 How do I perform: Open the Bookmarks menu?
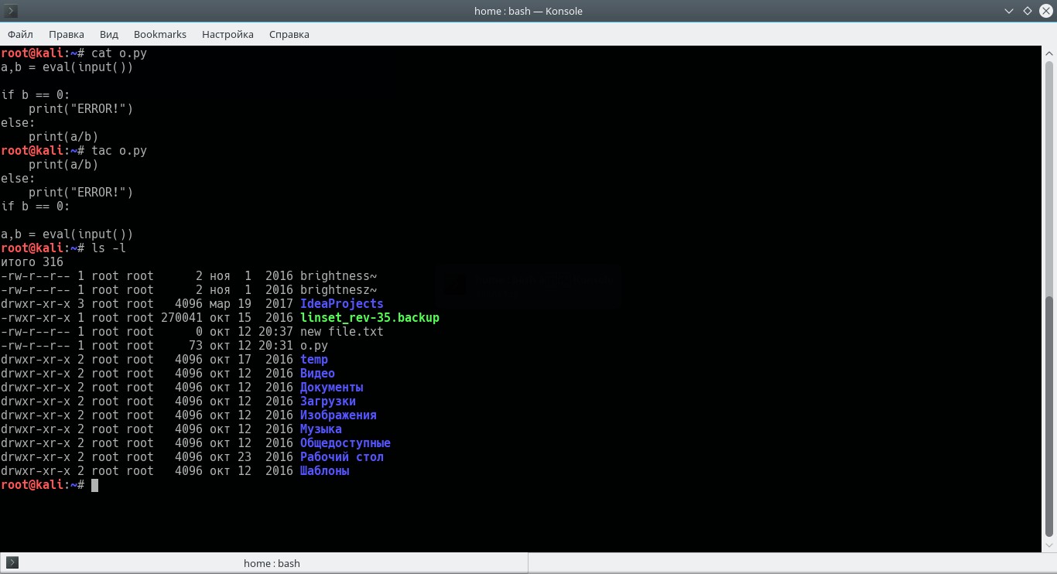(160, 34)
